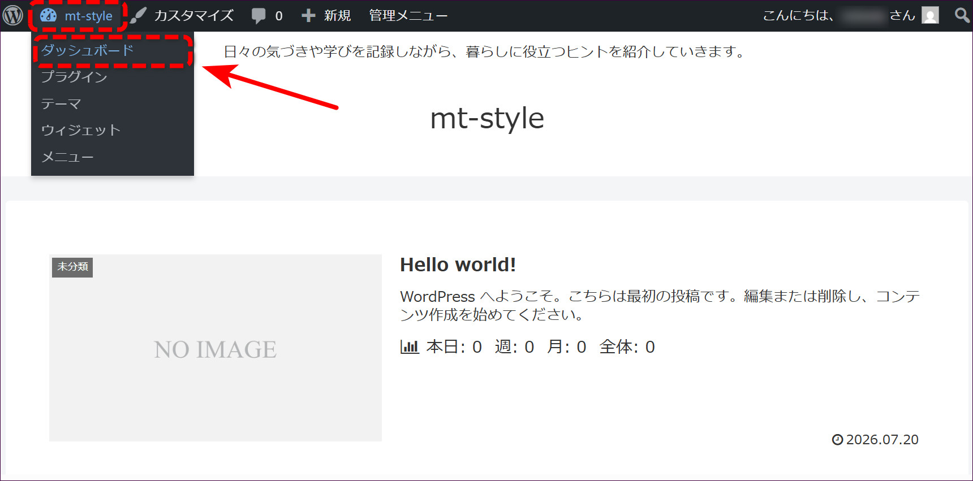Click the mt-style site title
The image size is (973, 481).
487,118
